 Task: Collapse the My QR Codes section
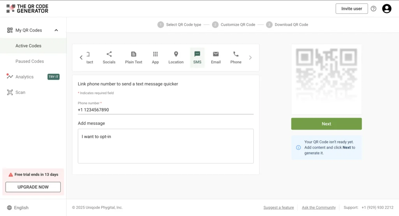pos(56,30)
